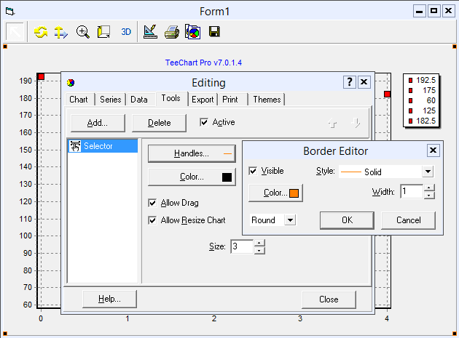Decrease the Size spinner value

coord(259,250)
